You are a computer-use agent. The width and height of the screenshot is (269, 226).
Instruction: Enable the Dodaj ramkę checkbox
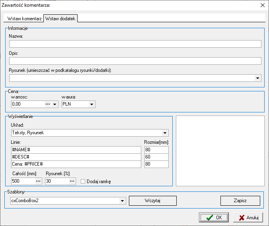tap(83, 182)
